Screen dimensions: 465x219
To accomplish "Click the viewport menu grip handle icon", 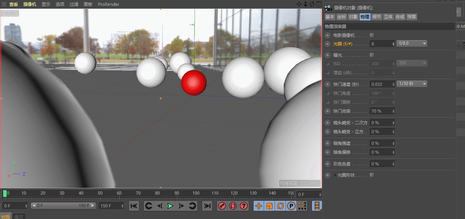I will pos(4,4).
